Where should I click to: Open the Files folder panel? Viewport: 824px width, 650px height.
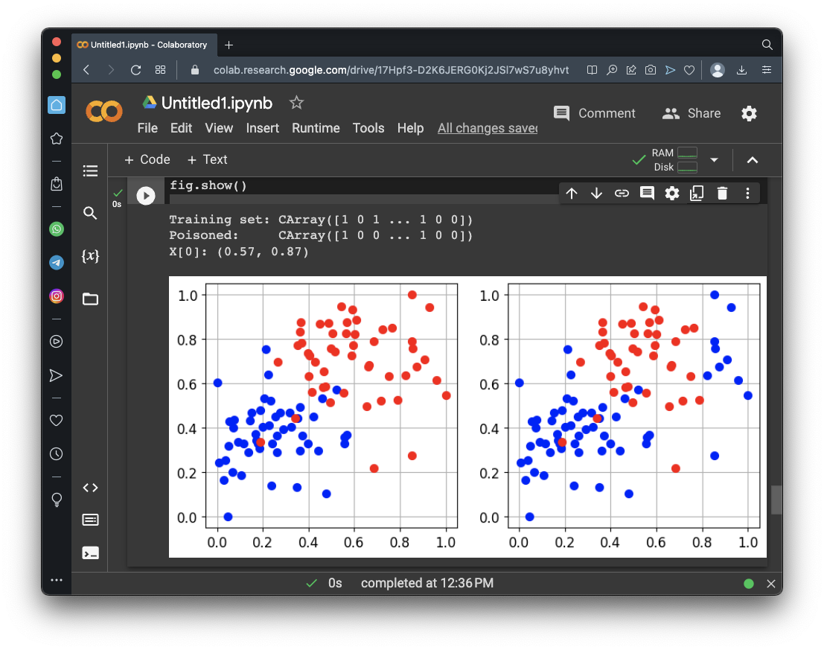(90, 299)
